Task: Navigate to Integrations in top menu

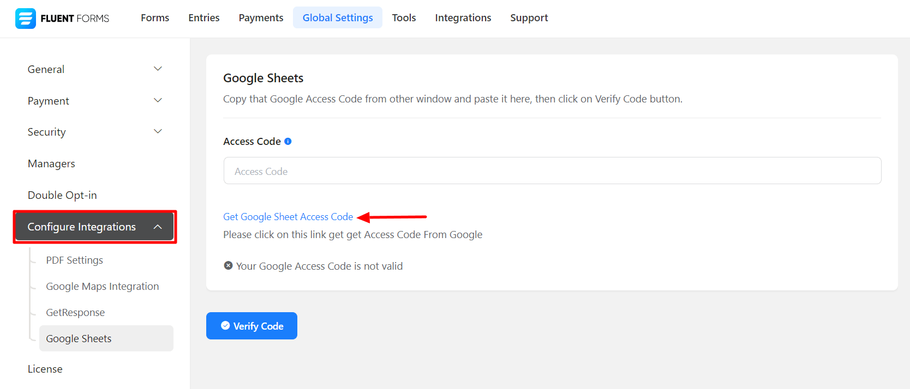Action: [463, 18]
